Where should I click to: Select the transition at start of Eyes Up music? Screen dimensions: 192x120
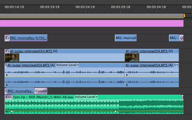click(8, 97)
